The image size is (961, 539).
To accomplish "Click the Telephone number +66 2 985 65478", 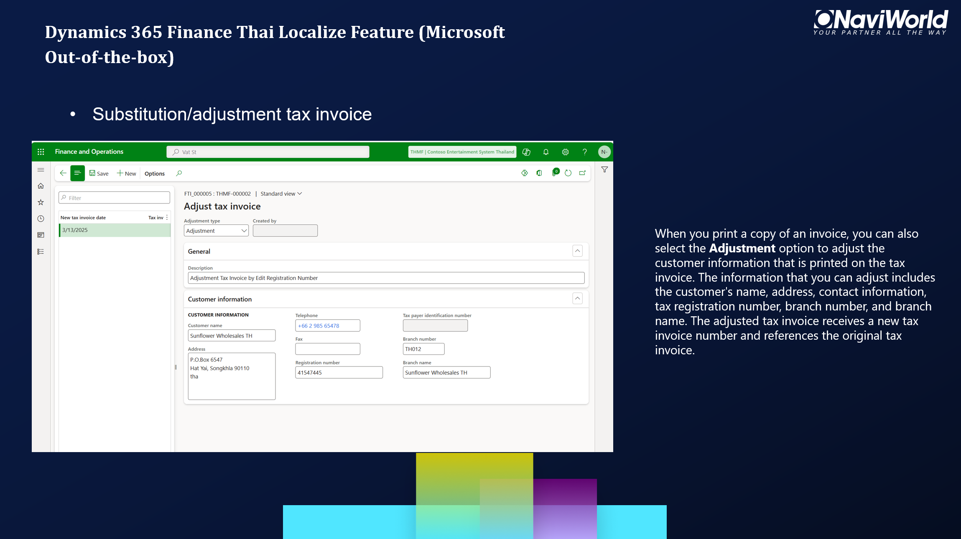I will point(319,326).
